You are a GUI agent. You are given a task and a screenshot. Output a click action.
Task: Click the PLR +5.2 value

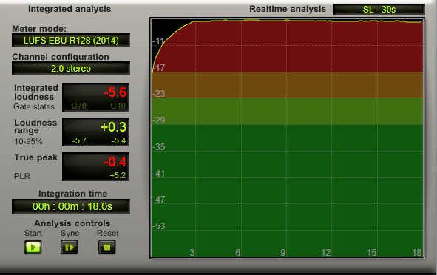tap(118, 175)
